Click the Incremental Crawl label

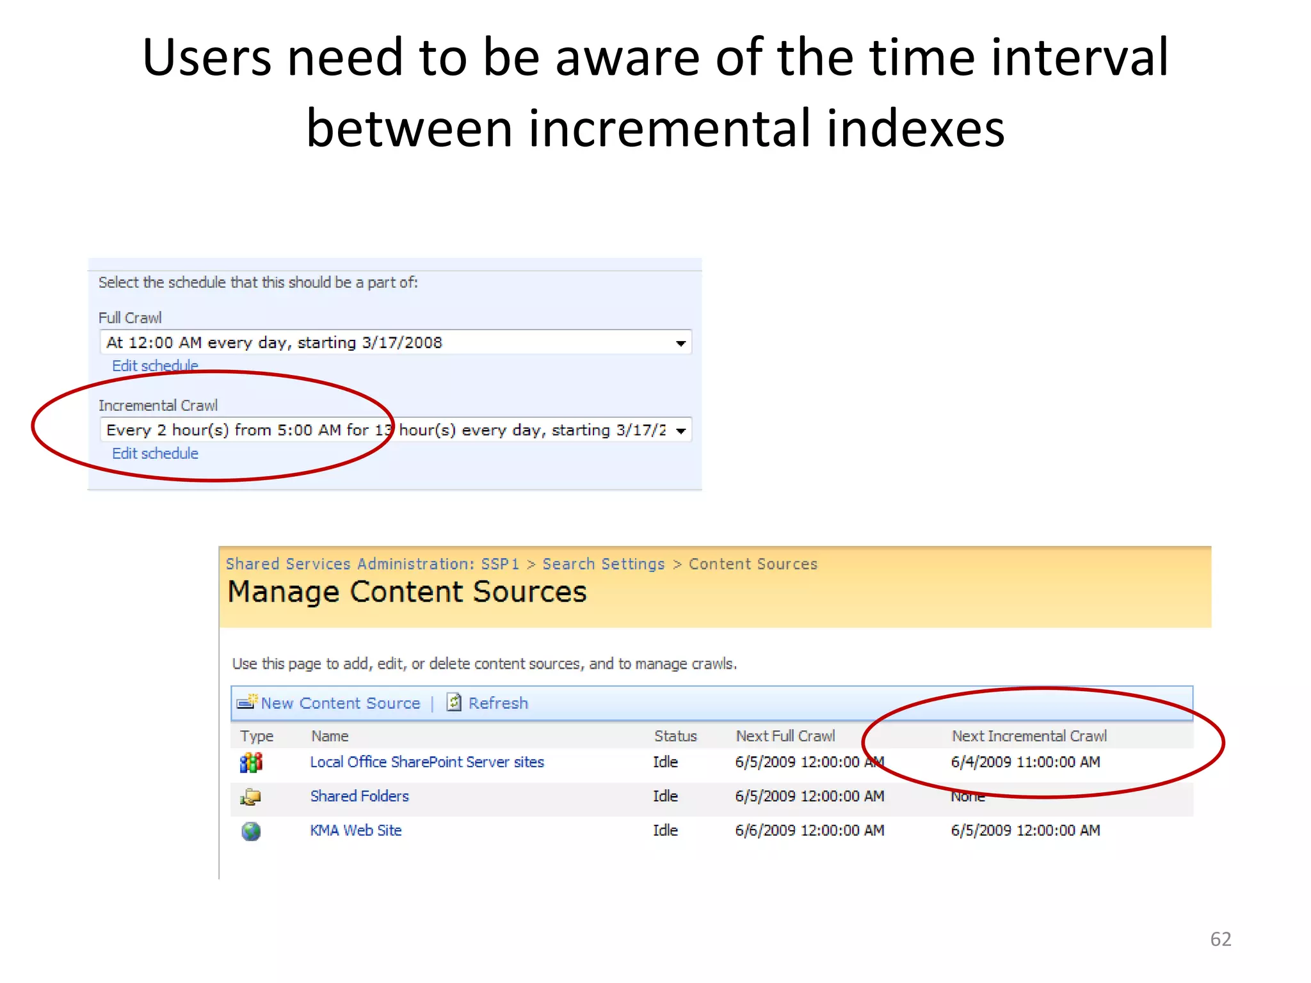158,405
